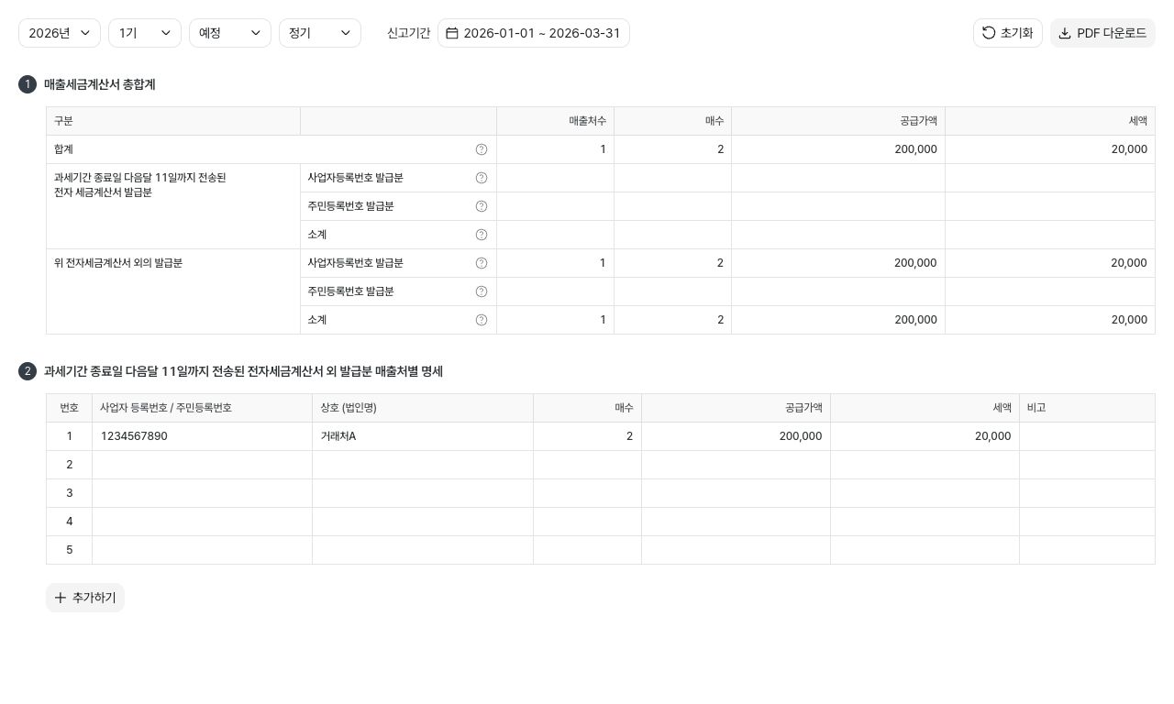Click the 과세기간 종료일 다음달 11일까지 전송된 전자 세금계산서 발급분 label
This screenshot has height=704, width=1174.
(140, 185)
